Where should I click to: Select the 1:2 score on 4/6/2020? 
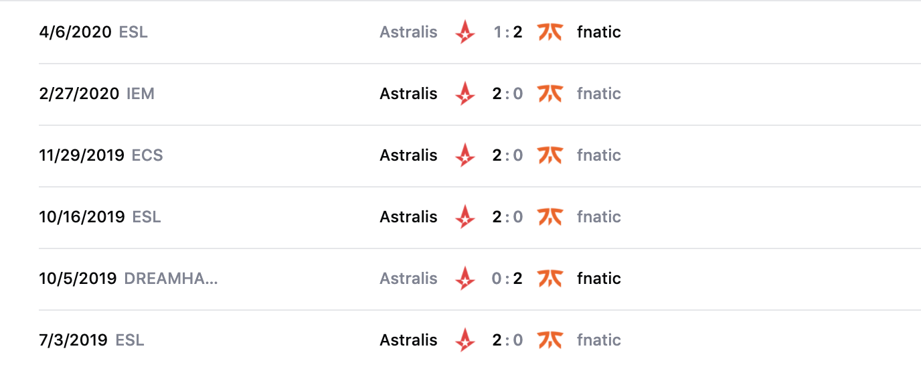507,32
